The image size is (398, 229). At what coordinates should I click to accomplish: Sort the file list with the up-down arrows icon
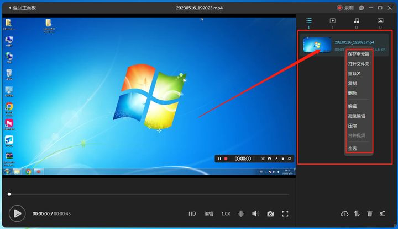[x=357, y=214]
